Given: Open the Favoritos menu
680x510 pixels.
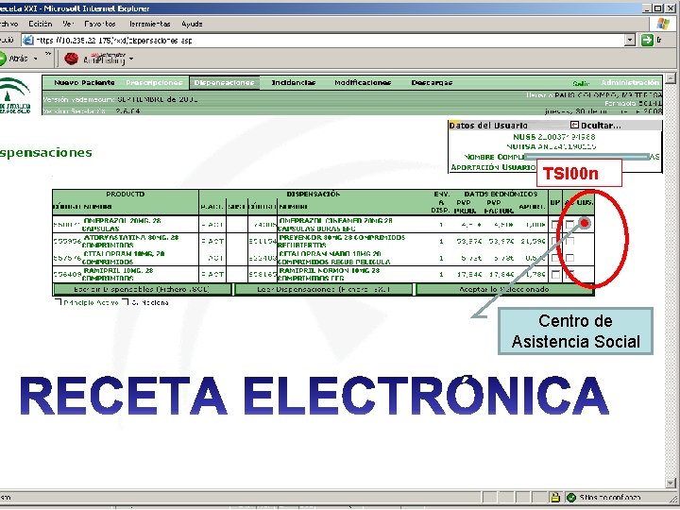Looking at the screenshot, I should [100, 24].
